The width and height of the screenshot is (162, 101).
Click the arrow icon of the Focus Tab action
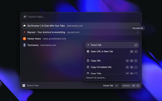88,45
